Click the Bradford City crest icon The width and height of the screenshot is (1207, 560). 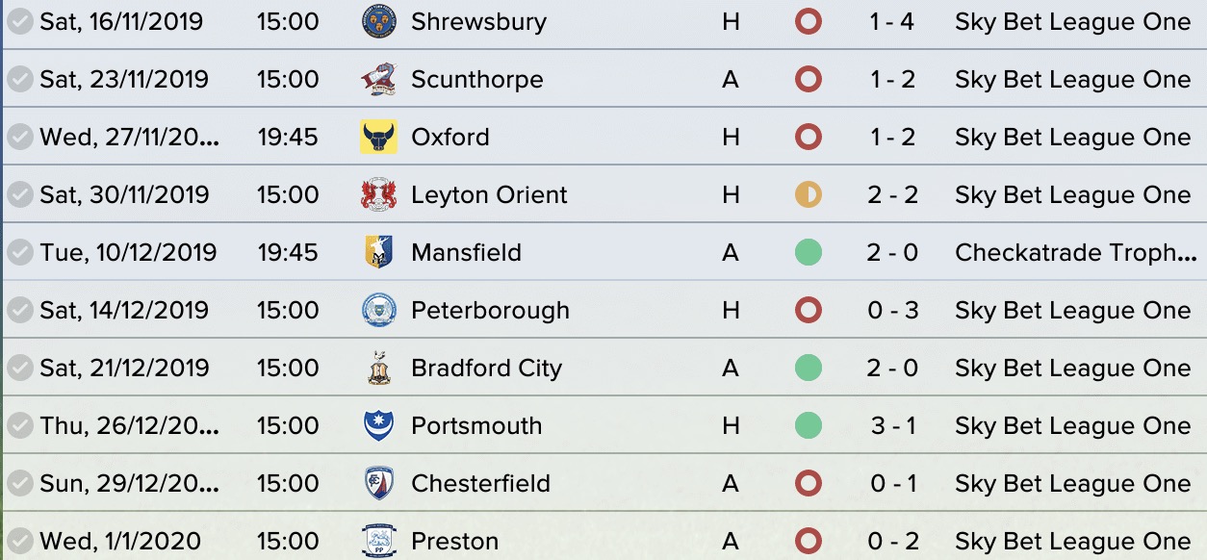pos(378,368)
